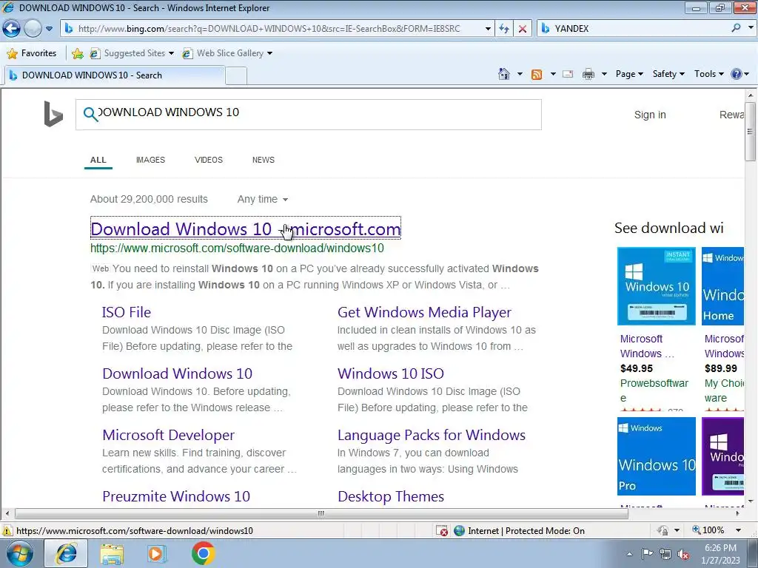Click the Bing logo
This screenshot has height=568, width=758.
click(x=53, y=114)
